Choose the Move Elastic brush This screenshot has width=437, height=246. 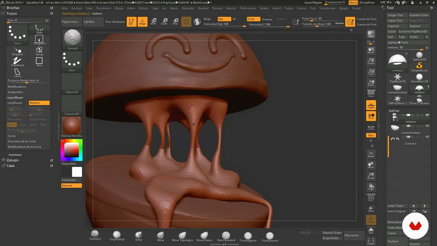pyautogui.click(x=204, y=236)
